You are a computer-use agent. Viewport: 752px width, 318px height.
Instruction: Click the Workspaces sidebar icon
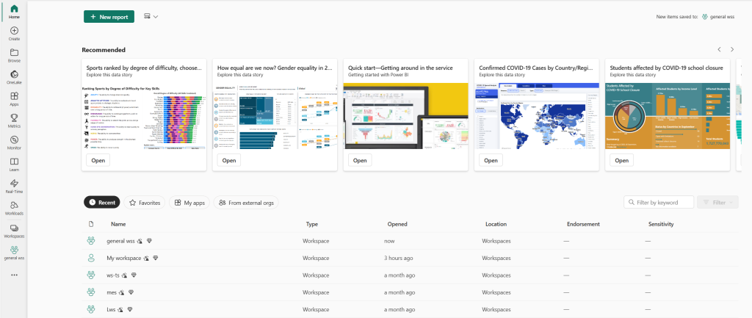coord(14,231)
